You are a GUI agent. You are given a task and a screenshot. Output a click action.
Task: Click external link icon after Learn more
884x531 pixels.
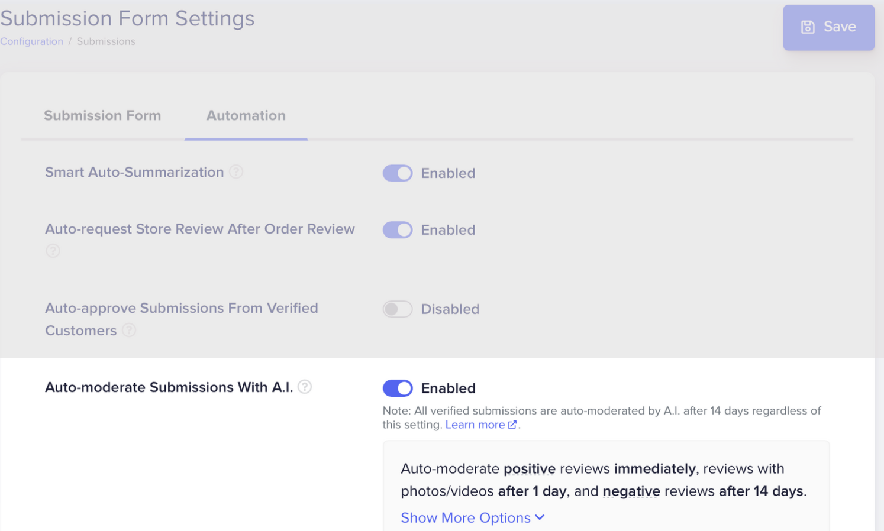tap(512, 424)
